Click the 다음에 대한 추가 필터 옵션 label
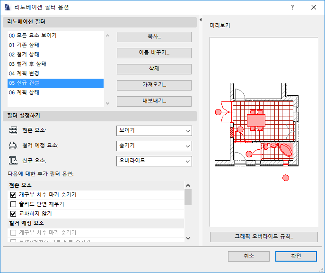 pos(41,174)
